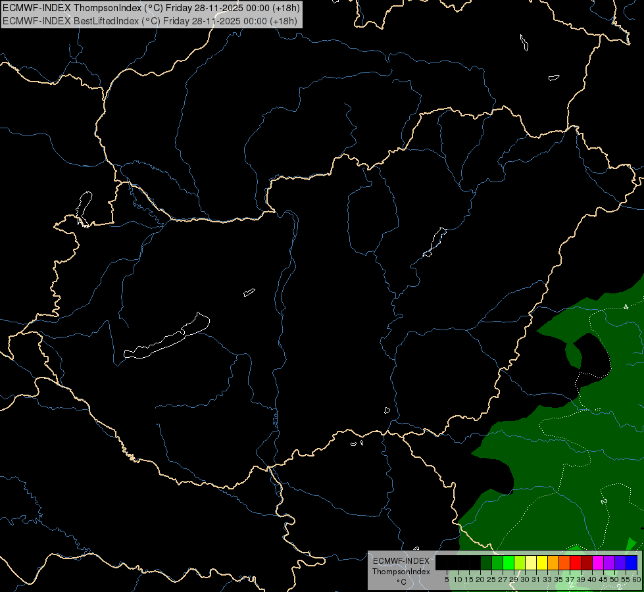This screenshot has height=592, width=644.
Task: Click the contour label 4 on map
Action: (x=626, y=307)
